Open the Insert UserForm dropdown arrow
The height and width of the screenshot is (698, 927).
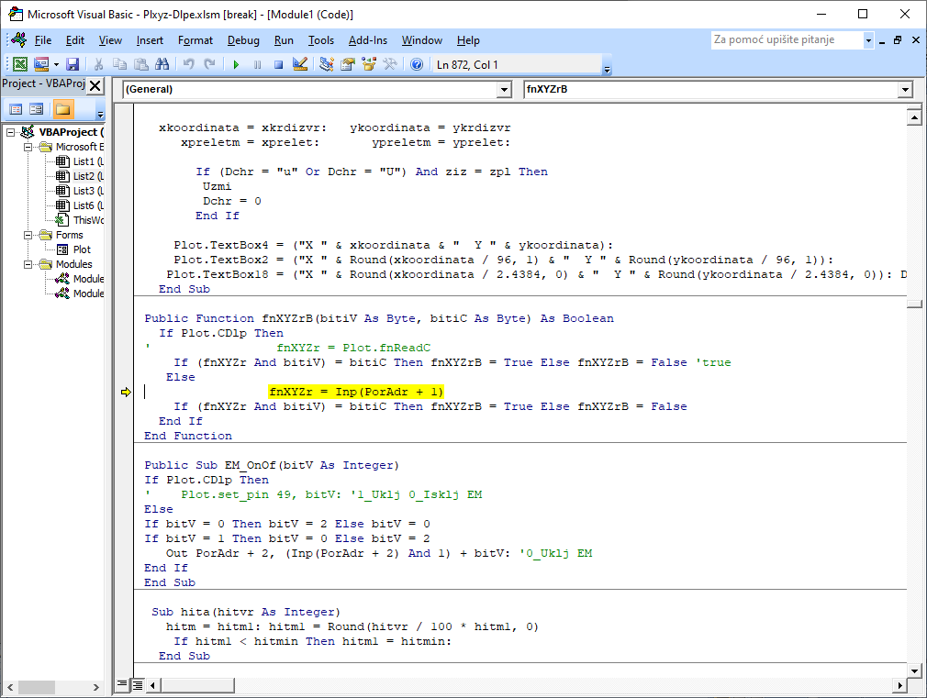pos(56,64)
